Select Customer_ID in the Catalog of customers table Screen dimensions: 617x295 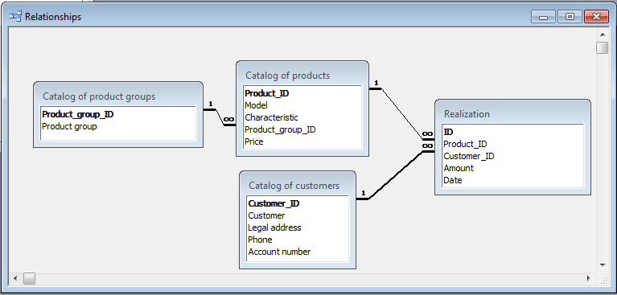[x=298, y=203]
